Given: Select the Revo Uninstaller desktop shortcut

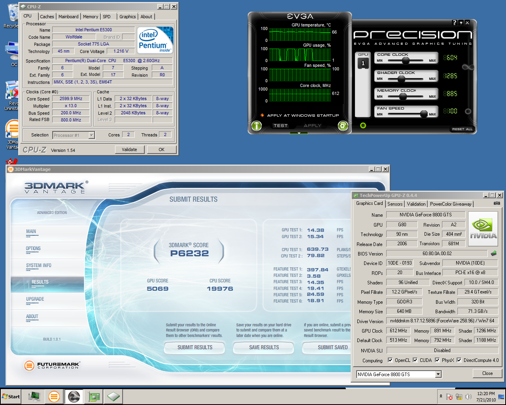Looking at the screenshot, I should tap(12, 96).
